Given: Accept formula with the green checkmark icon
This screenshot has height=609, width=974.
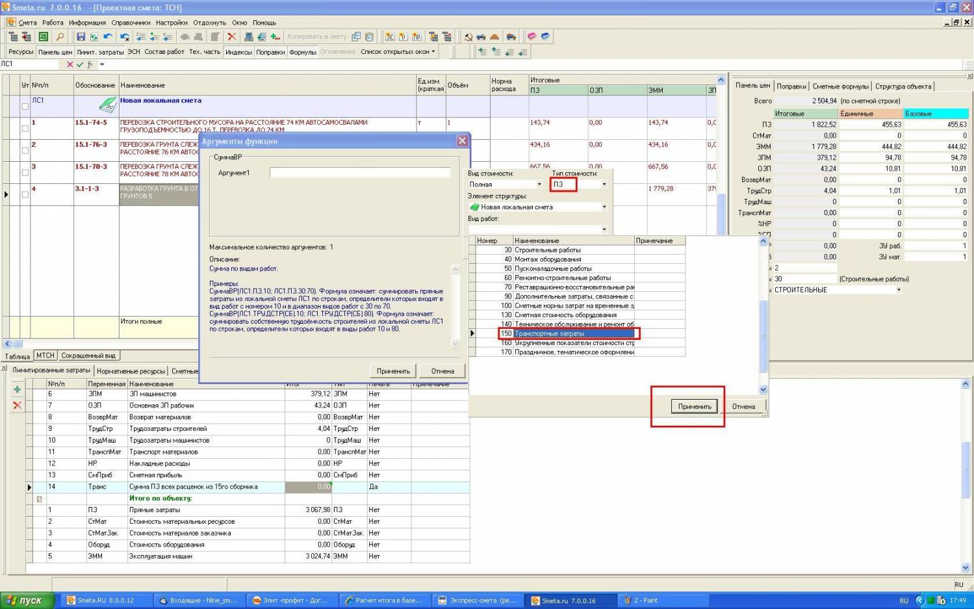Looking at the screenshot, I should point(80,64).
